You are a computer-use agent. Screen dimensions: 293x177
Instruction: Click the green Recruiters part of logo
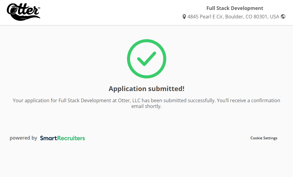71,138
